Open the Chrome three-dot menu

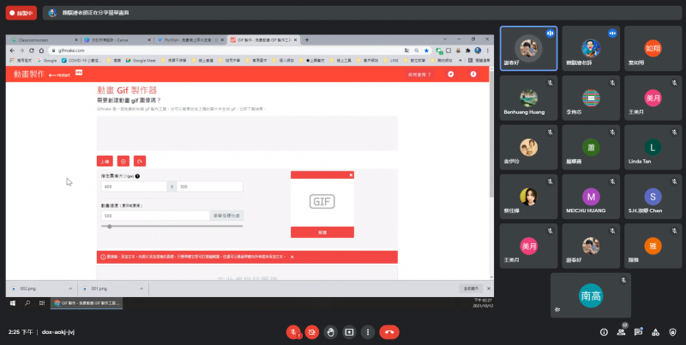(x=487, y=51)
